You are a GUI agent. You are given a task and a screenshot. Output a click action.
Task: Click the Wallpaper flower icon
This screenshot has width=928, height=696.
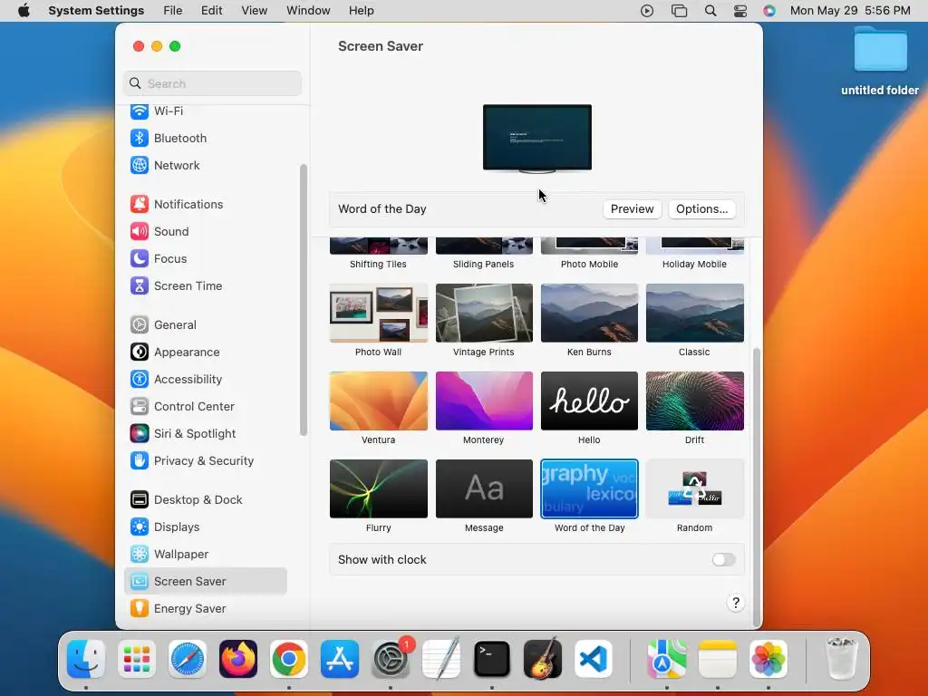coord(139,555)
